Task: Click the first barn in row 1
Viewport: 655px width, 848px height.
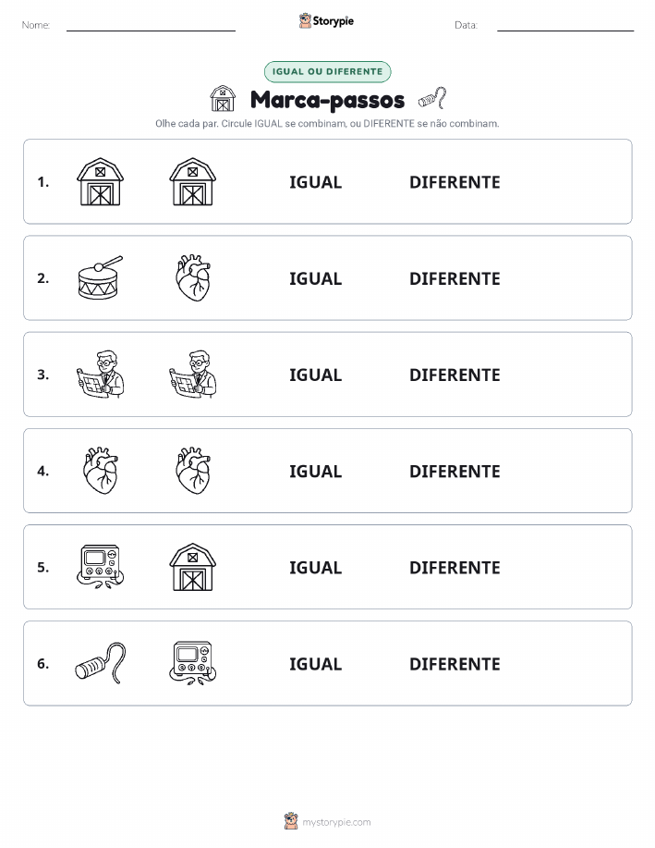Action: click(101, 181)
